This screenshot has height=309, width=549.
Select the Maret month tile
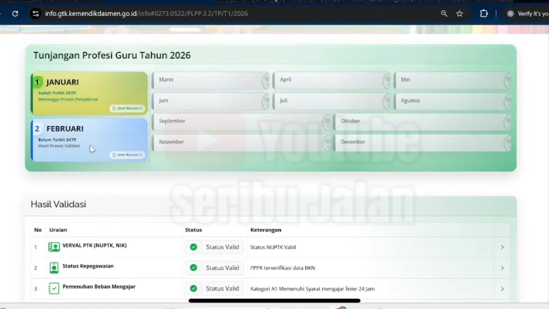tap(210, 80)
